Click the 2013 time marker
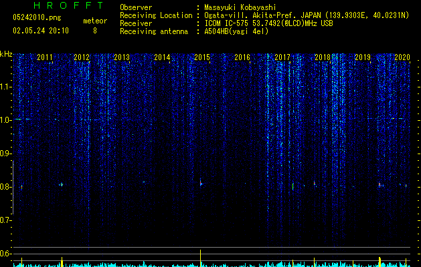Viewport: 421px width, 267px height. point(122,57)
